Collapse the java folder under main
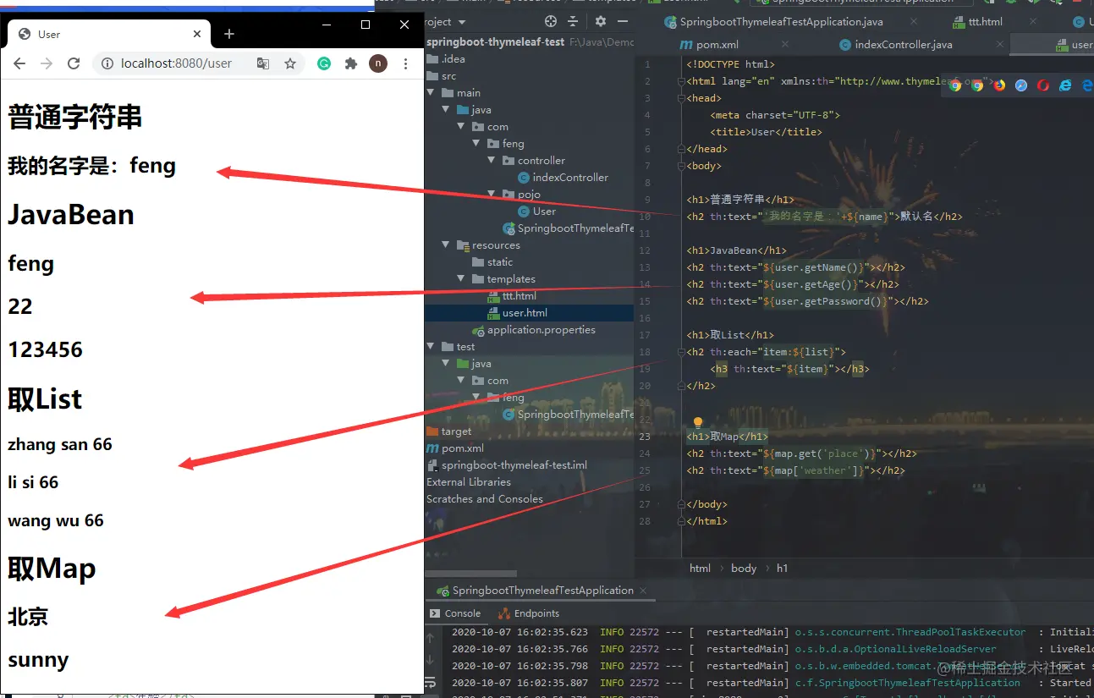This screenshot has height=698, width=1094. [447, 110]
